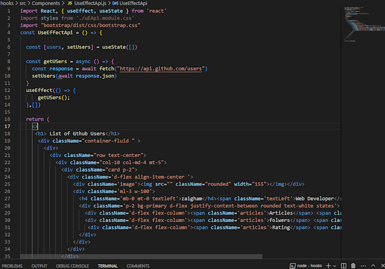
Task: Click width "155" attribute value
Action: tap(259, 184)
